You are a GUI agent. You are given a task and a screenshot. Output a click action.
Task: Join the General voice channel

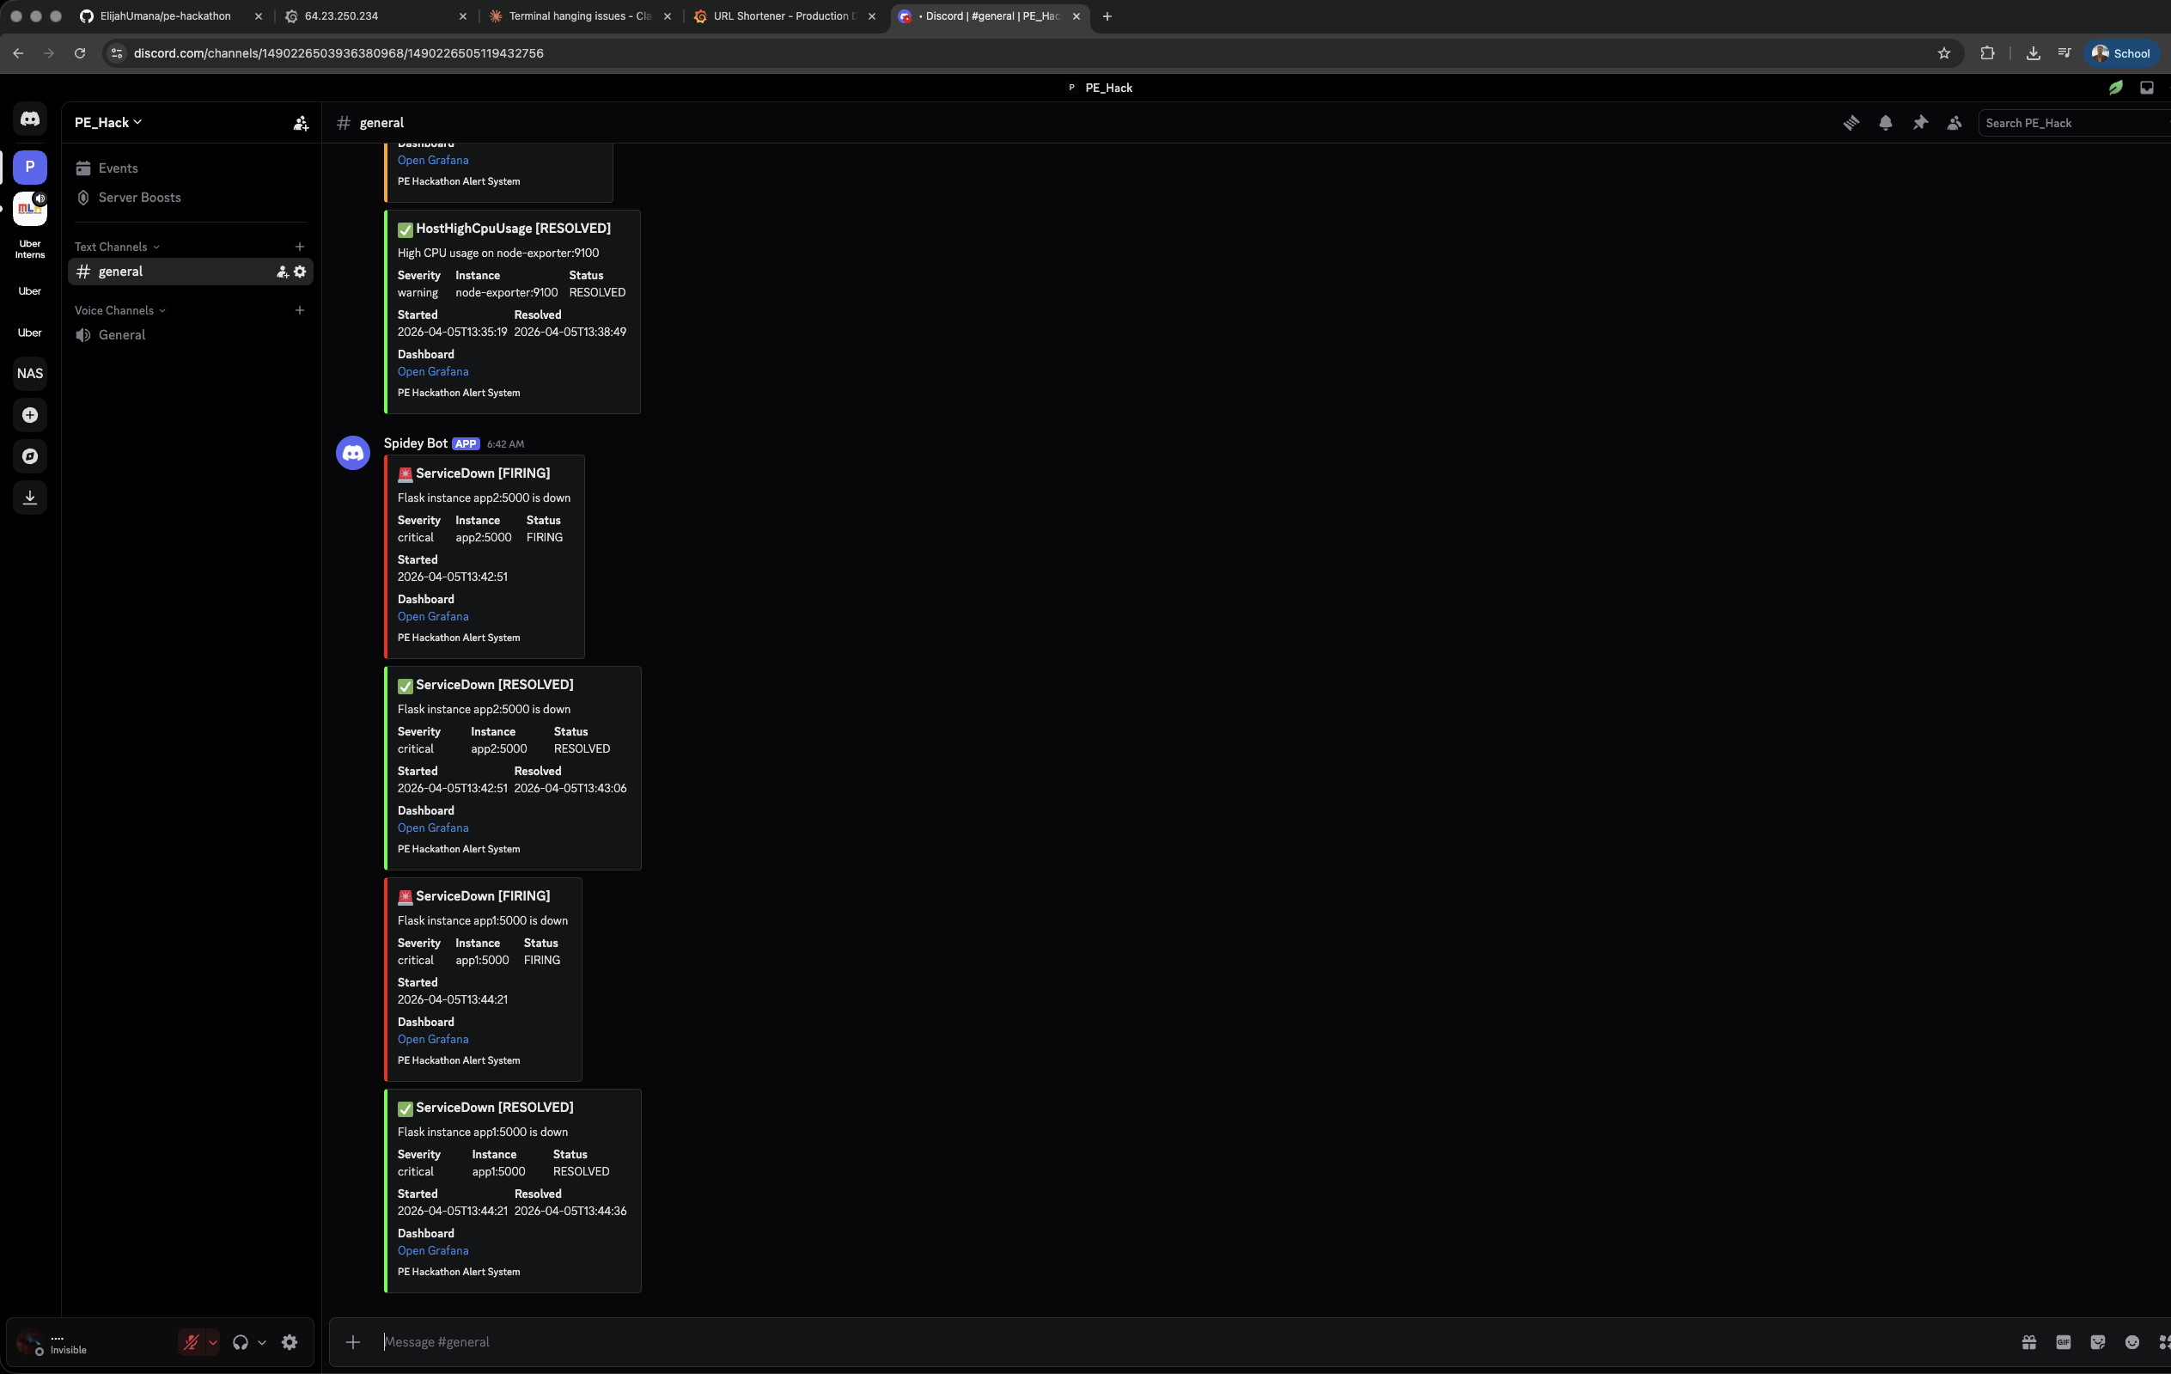[x=122, y=335]
